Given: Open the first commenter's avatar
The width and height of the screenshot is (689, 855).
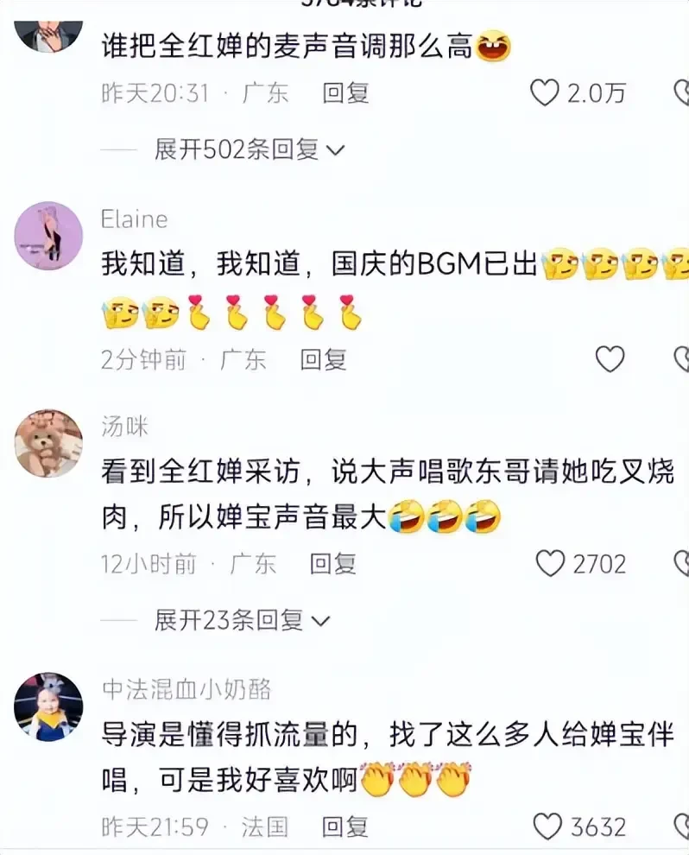Looking at the screenshot, I should 48,36.
